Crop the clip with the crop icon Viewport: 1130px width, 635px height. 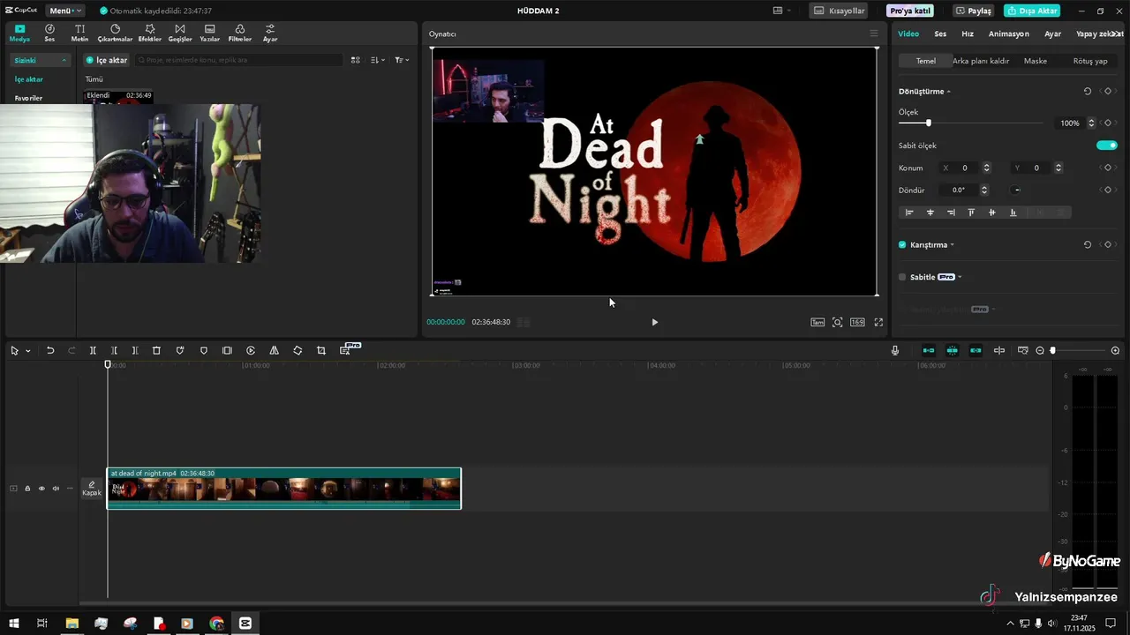(321, 350)
